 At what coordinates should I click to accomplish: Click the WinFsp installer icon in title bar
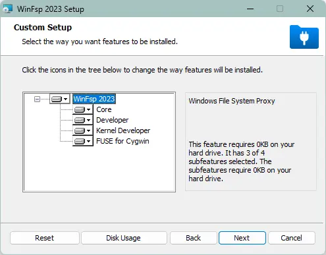coord(7,9)
